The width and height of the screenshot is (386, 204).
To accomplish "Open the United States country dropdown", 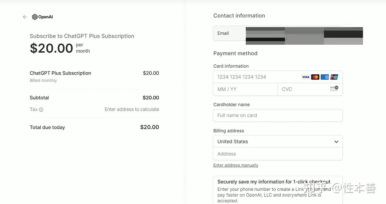I will pos(278,142).
